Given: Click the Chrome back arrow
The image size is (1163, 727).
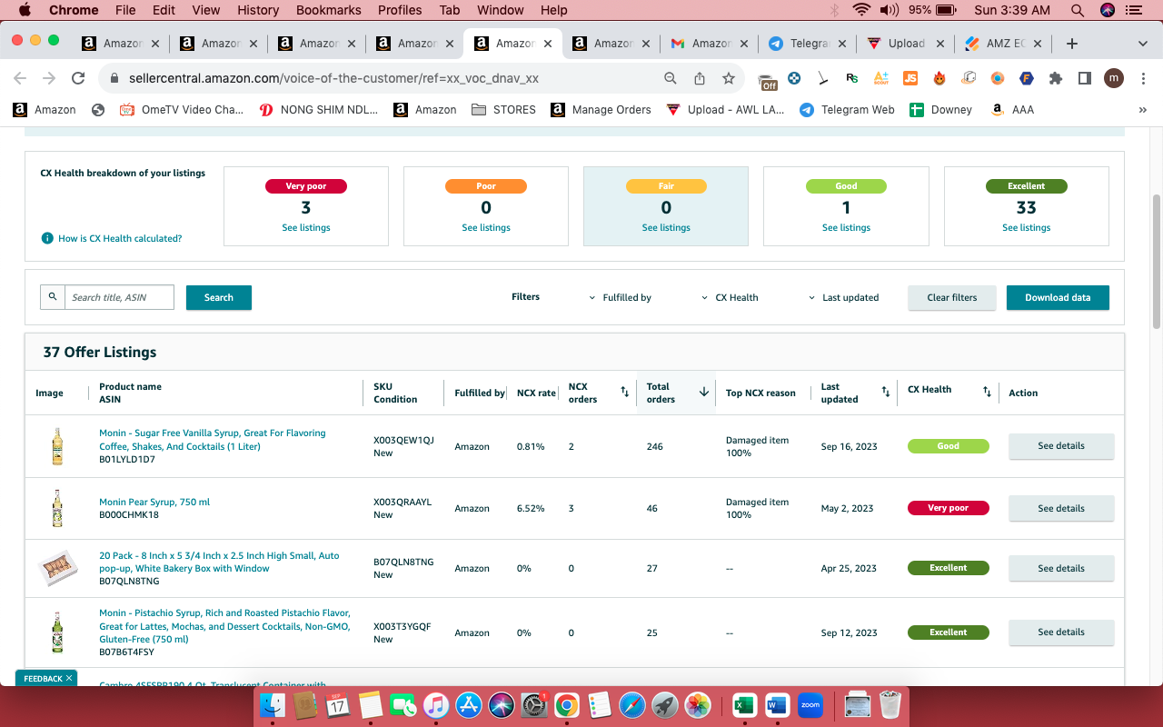Looking at the screenshot, I should tap(20, 78).
